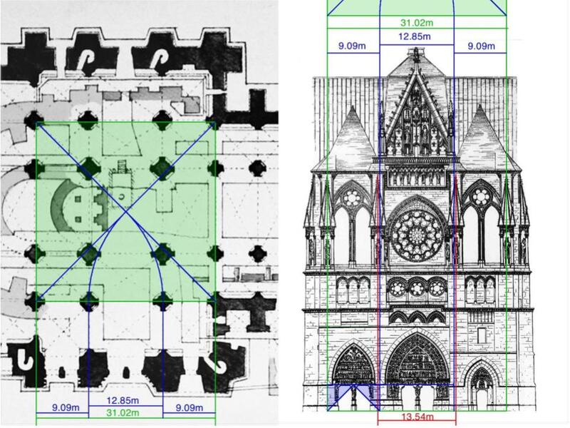Pick the 9.09m label above the facade's left tower
Screen dimensions: 570x428
tap(352, 46)
